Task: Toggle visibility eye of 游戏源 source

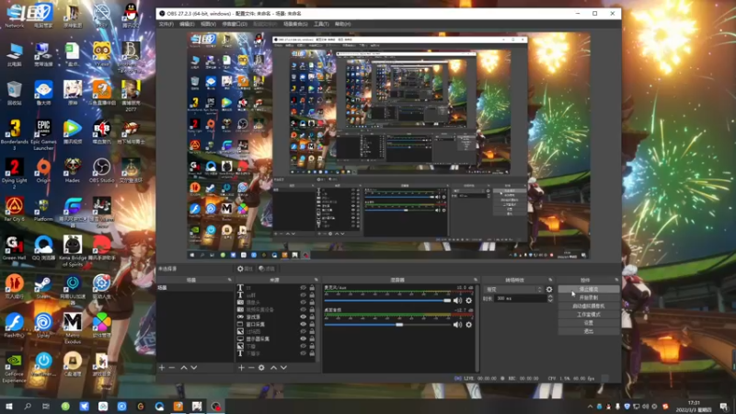Action: [x=303, y=316]
